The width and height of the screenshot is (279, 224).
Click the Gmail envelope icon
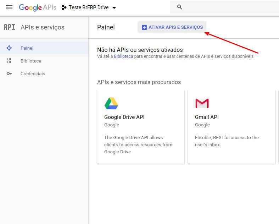click(202, 103)
